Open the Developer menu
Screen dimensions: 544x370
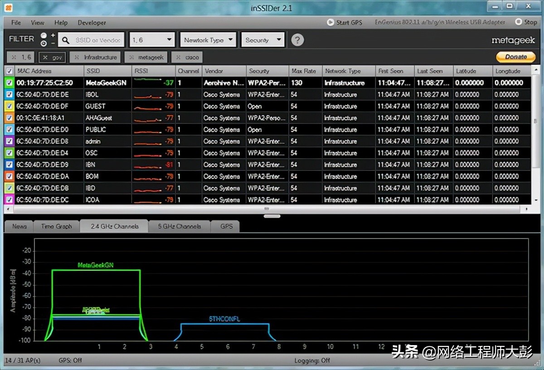[92, 23]
